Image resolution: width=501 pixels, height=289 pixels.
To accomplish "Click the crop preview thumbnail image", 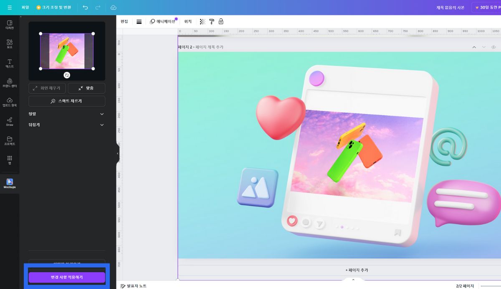I will [67, 51].
